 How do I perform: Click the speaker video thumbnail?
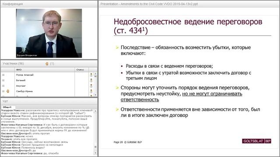pyautogui.click(x=49, y=33)
